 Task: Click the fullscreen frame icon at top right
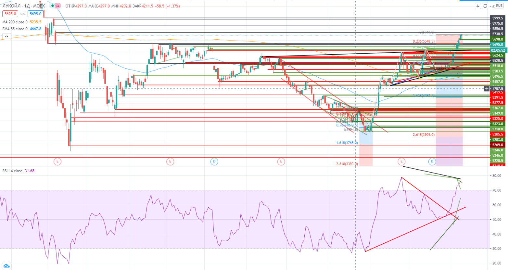[x=485, y=6]
